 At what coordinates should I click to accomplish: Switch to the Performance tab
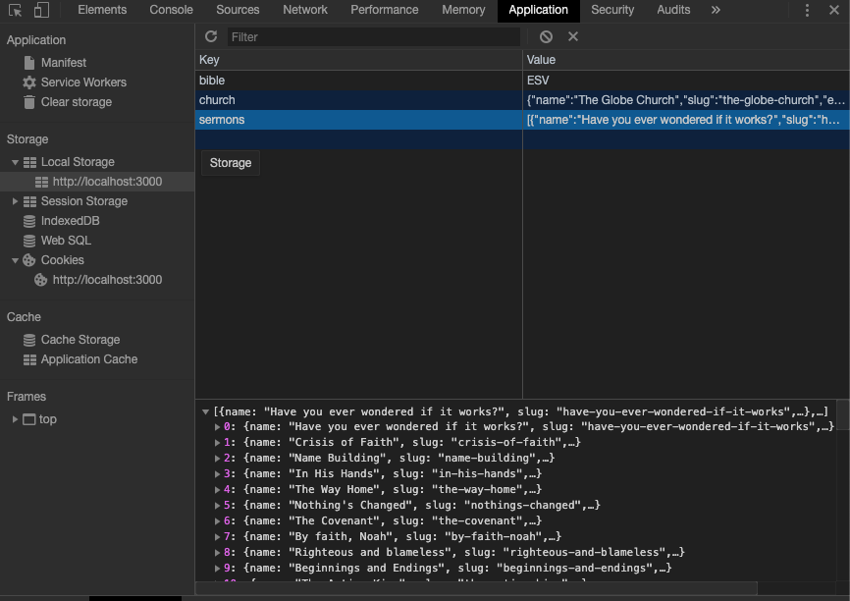(385, 10)
